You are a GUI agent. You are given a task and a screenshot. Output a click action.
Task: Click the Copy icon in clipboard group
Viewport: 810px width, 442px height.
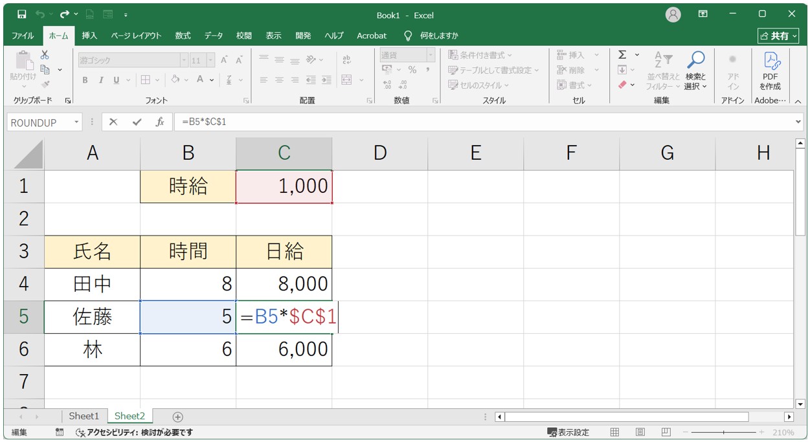(45, 69)
